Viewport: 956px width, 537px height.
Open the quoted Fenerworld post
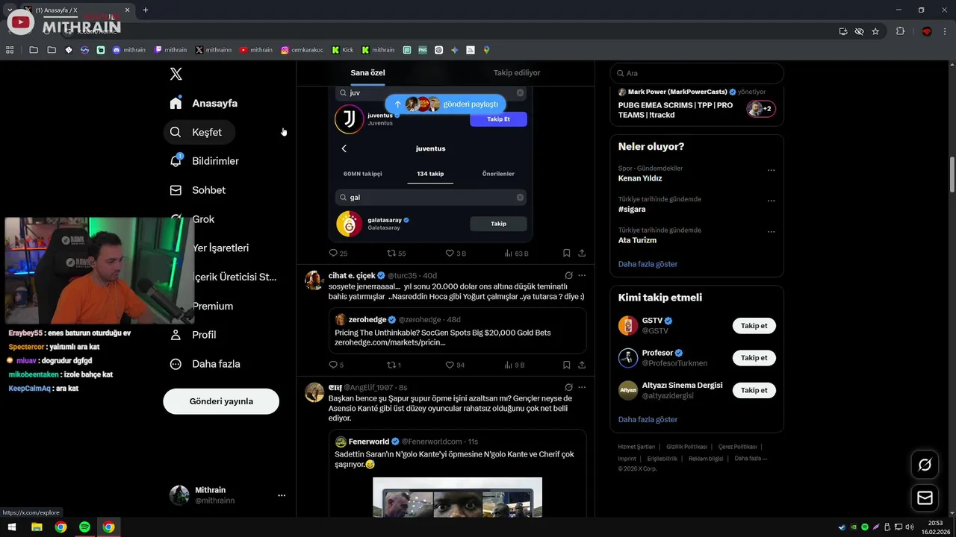point(457,474)
